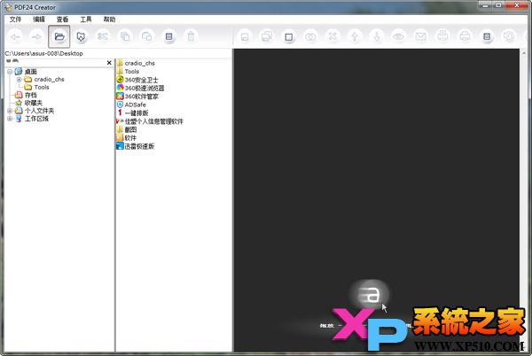The image size is (532, 356).
Task: Click the copy icon with two pages
Action: pyautogui.click(x=125, y=36)
